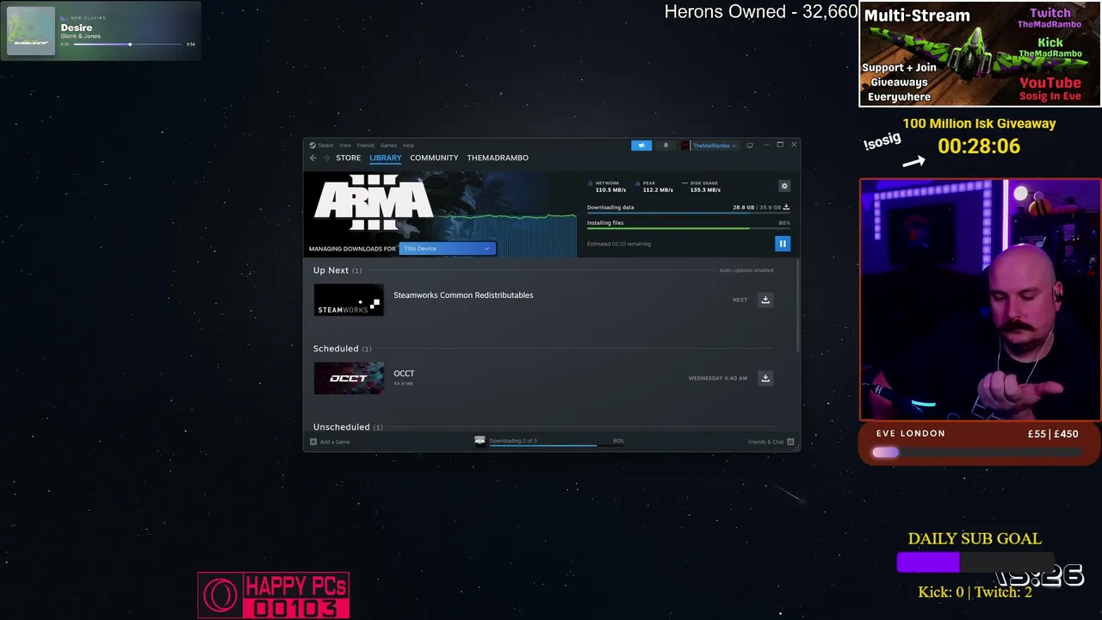This screenshot has height=620, width=1102.
Task: Click the OCCT thumbnail image
Action: pyautogui.click(x=349, y=378)
